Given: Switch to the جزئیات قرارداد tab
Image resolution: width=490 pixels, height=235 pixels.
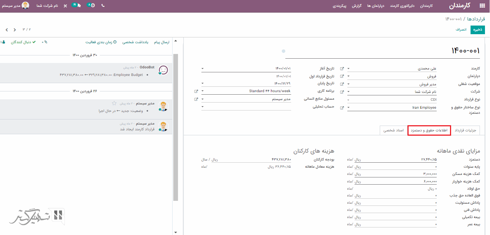Looking at the screenshot, I should tap(465, 130).
